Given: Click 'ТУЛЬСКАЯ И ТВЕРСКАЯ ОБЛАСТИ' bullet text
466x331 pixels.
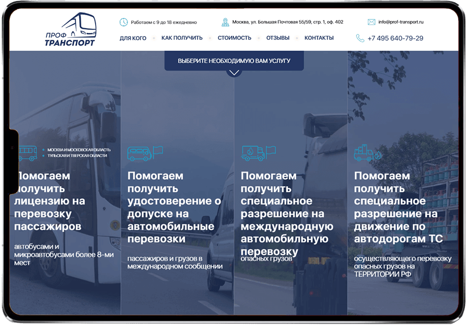Looking at the screenshot, I should [77, 155].
